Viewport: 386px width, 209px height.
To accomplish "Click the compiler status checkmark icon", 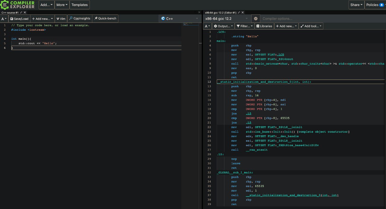I will point(256,19).
